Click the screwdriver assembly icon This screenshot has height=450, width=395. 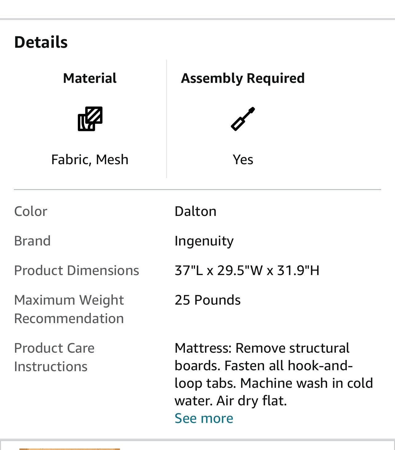(x=243, y=119)
